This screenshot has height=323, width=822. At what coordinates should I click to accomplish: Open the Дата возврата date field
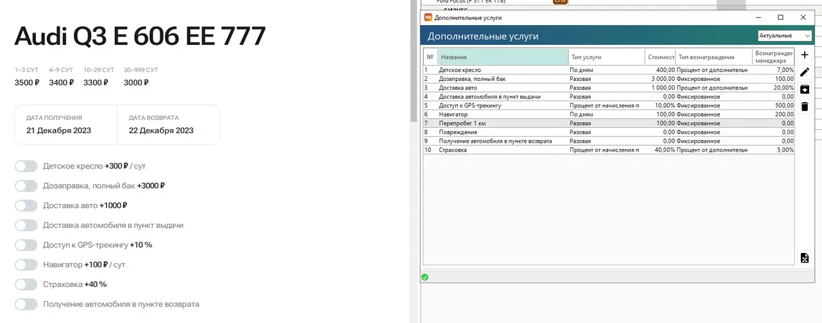pyautogui.click(x=168, y=125)
